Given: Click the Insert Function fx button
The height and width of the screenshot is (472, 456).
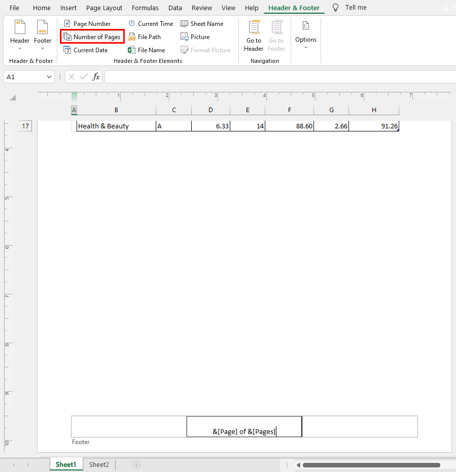Looking at the screenshot, I should (x=96, y=77).
